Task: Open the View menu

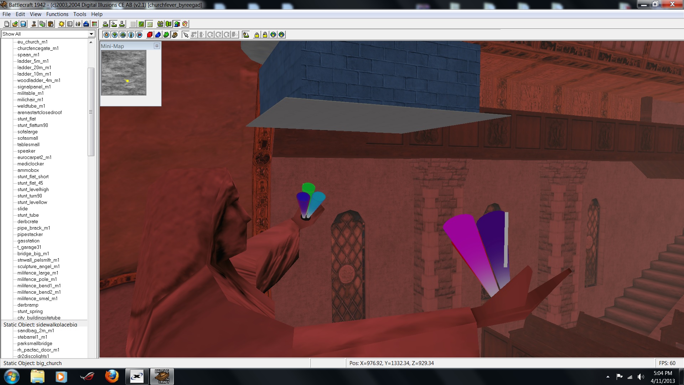Action: coord(35,14)
